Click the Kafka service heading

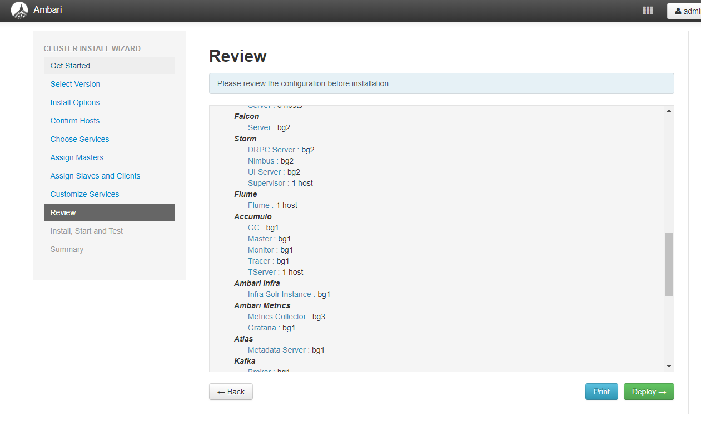[245, 361]
